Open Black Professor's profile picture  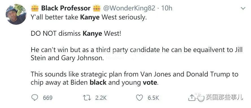tap(16, 14)
